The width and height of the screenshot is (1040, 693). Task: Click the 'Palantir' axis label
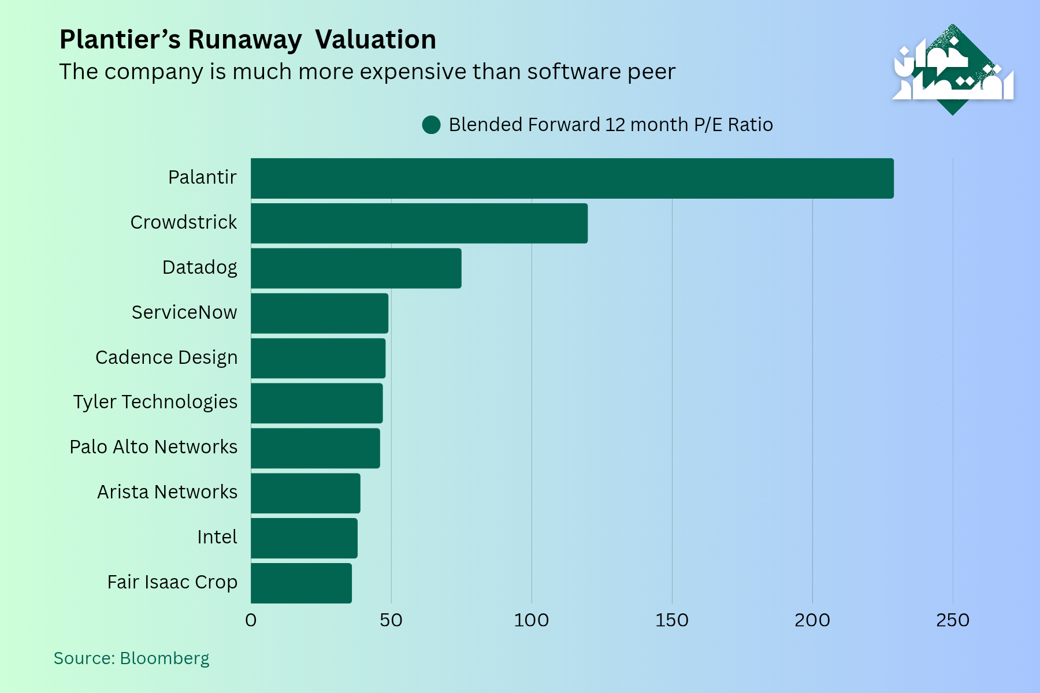click(202, 177)
